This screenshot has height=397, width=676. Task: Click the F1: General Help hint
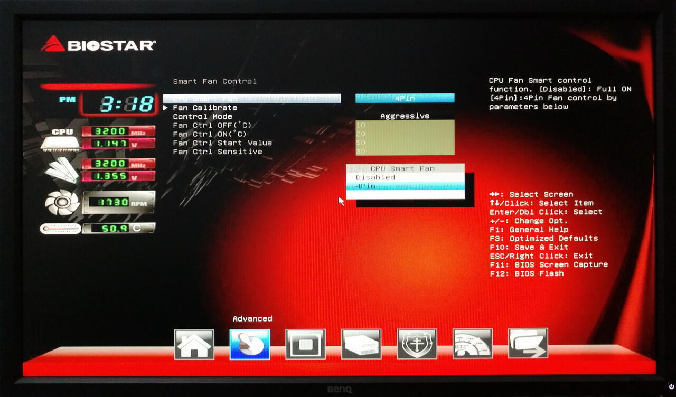point(529,230)
